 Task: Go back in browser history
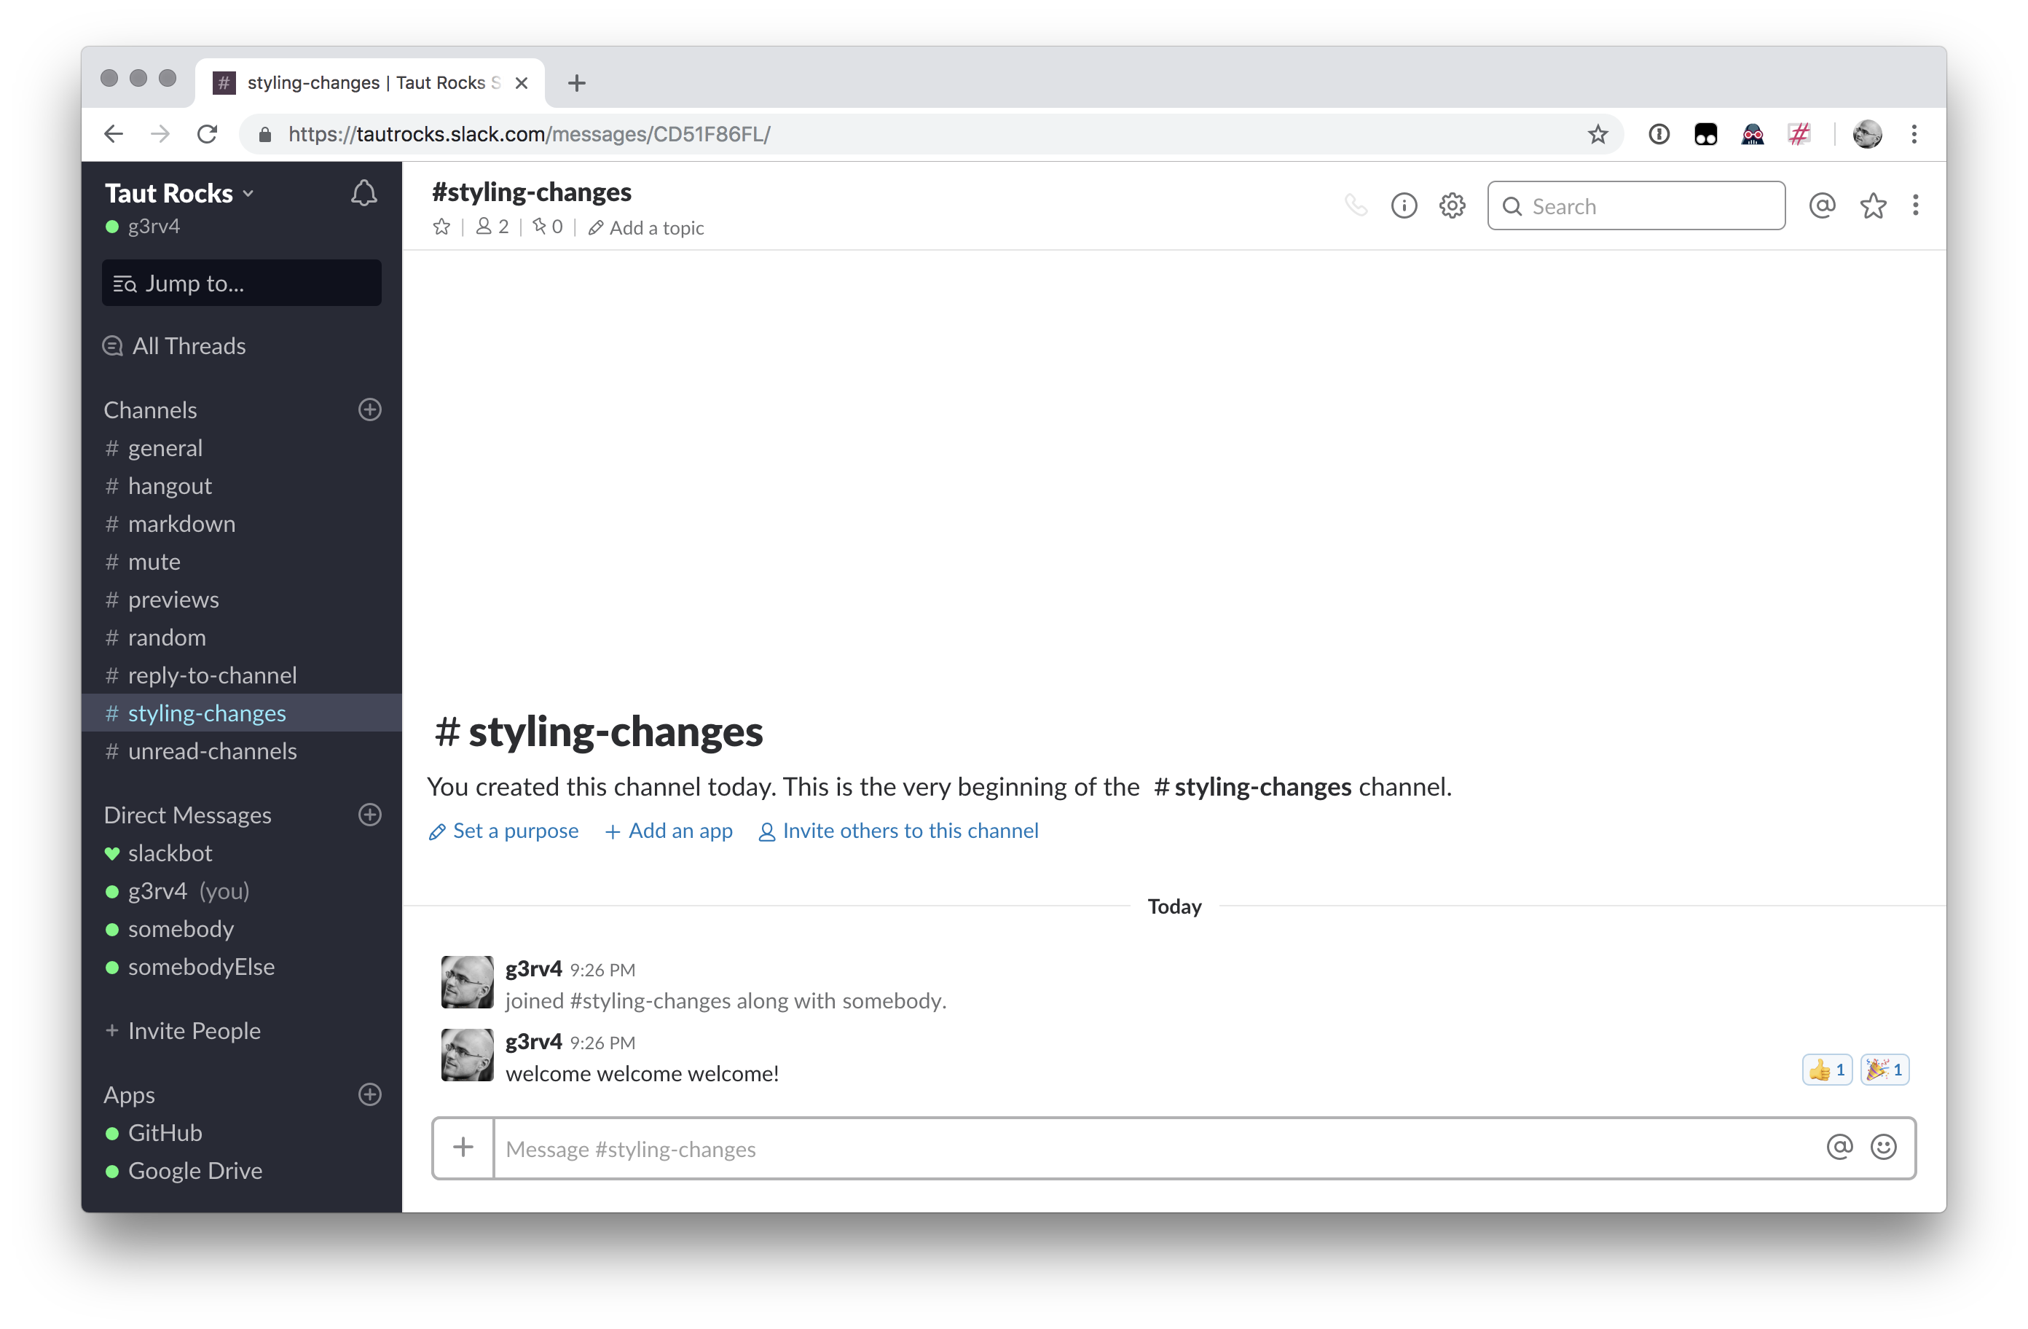click(114, 134)
